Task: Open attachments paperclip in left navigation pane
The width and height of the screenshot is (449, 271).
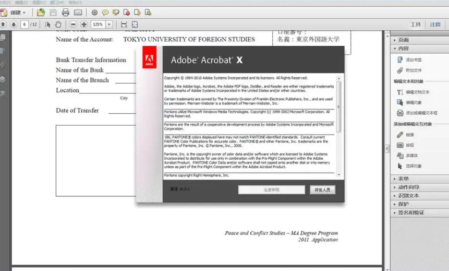Action: pos(3,65)
